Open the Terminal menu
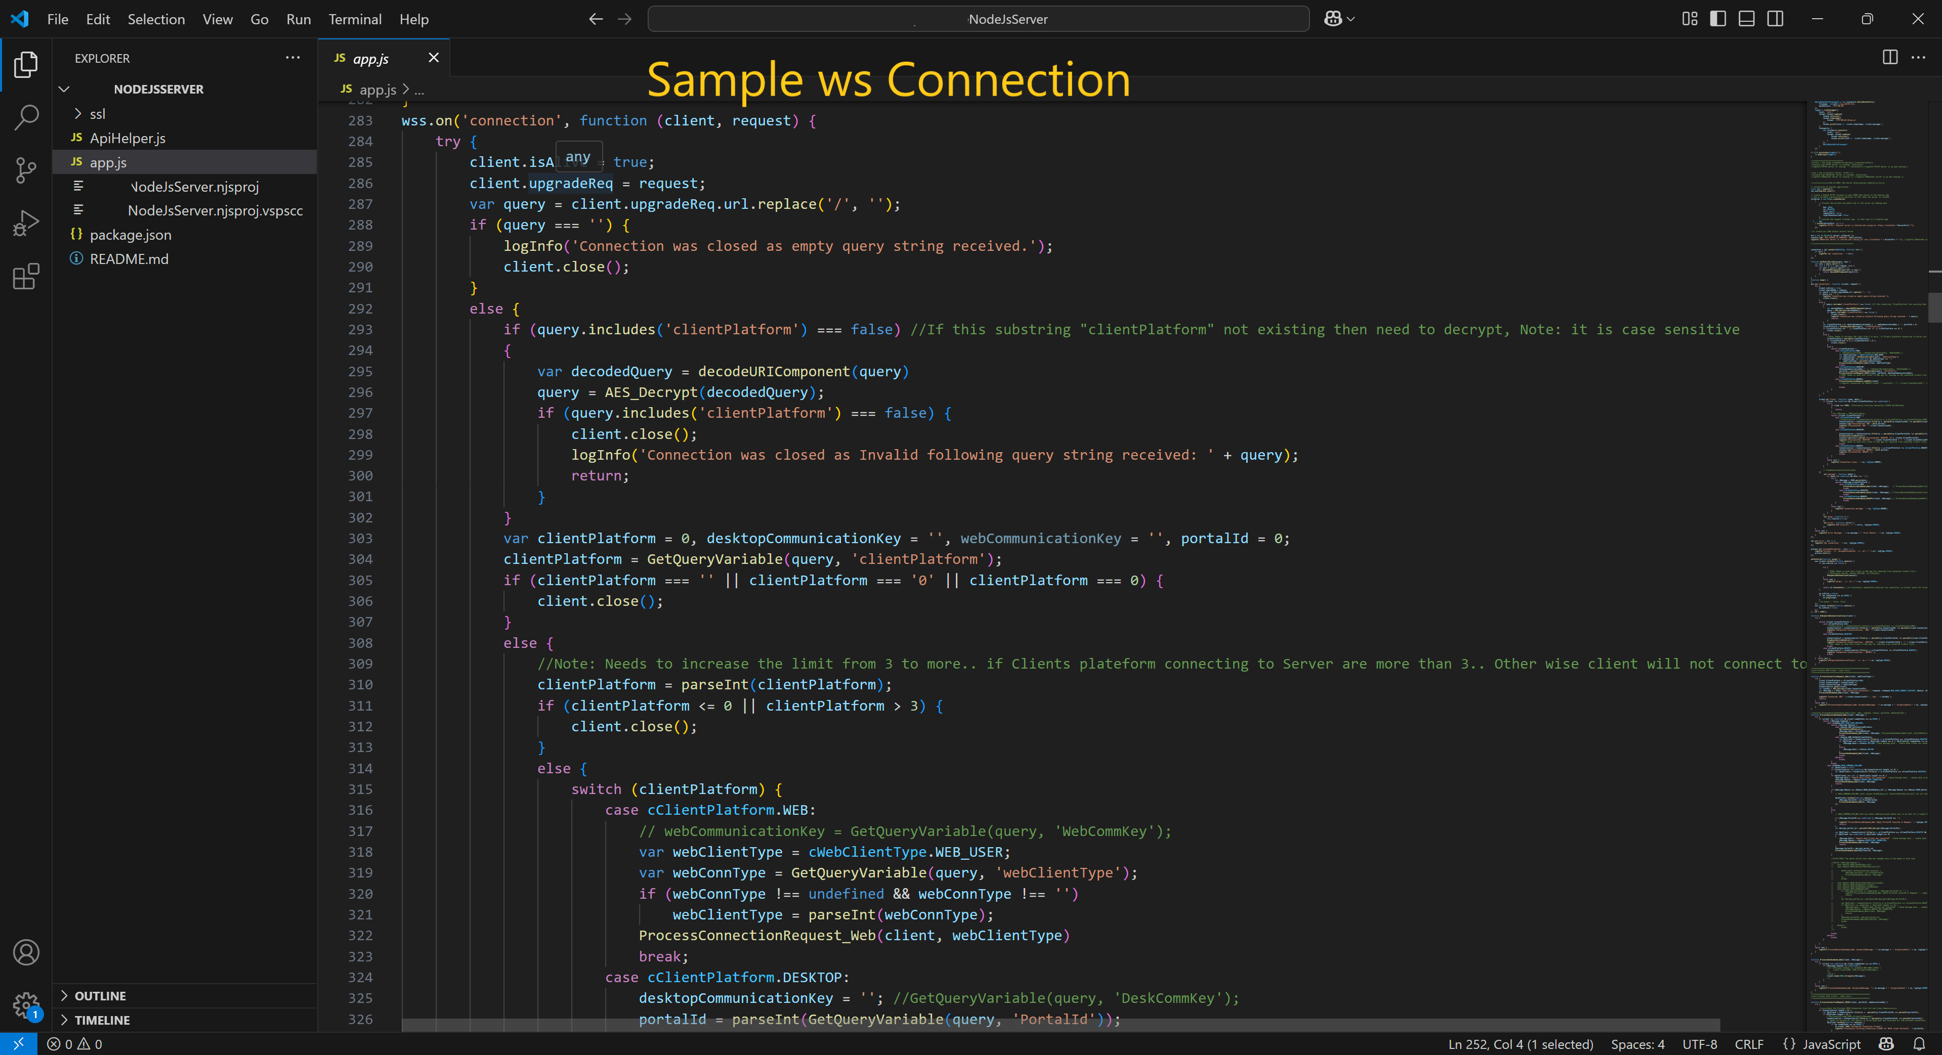Image resolution: width=1942 pixels, height=1055 pixels. pos(355,19)
